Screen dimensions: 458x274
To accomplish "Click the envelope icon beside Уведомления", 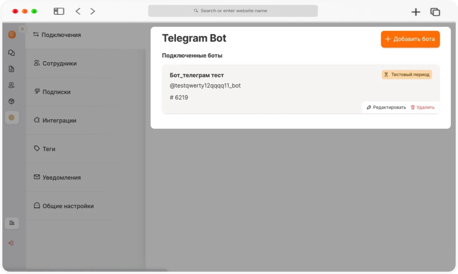I will [37, 177].
